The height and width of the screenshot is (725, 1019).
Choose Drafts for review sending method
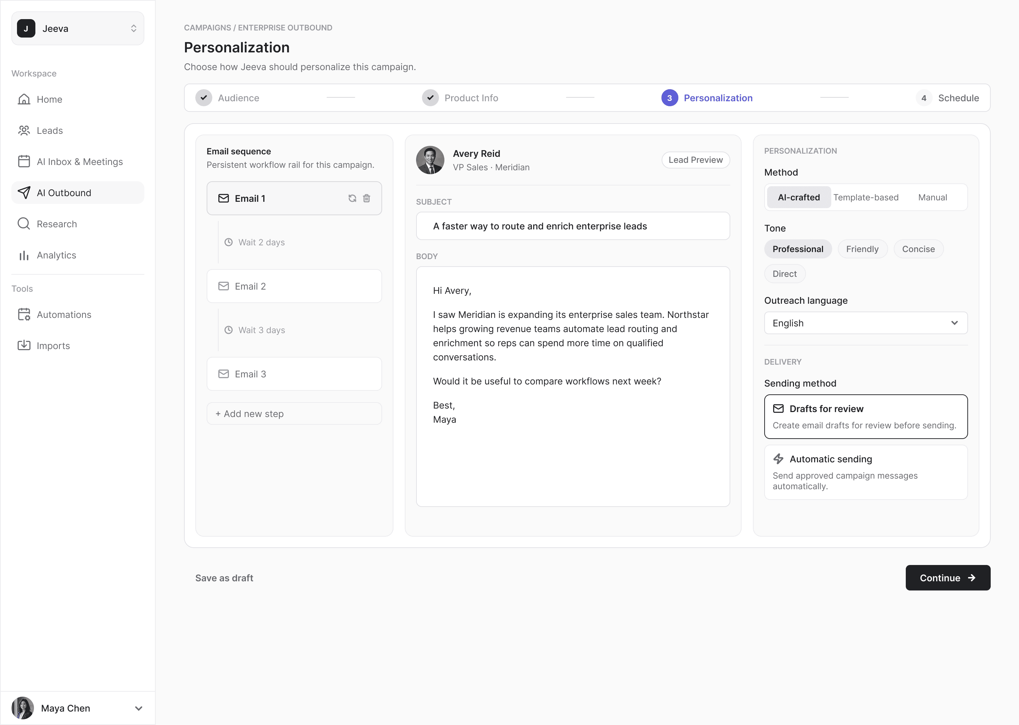[865, 417]
